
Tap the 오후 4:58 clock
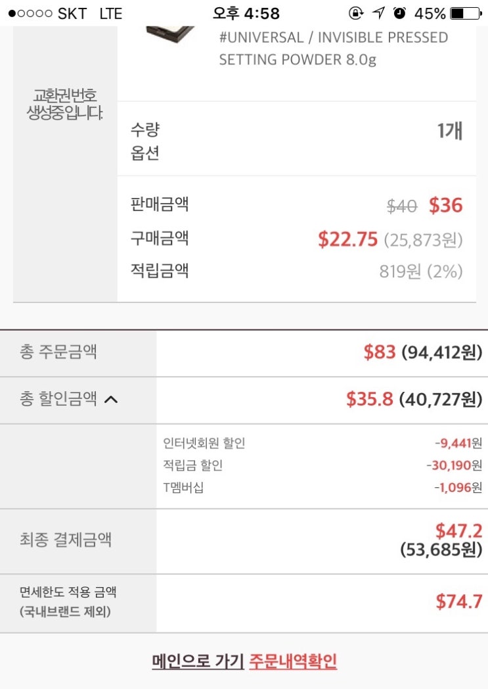click(x=246, y=13)
